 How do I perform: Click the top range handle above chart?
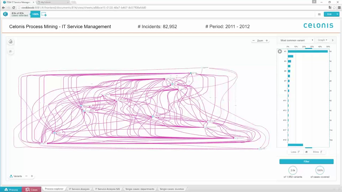[x=309, y=49]
